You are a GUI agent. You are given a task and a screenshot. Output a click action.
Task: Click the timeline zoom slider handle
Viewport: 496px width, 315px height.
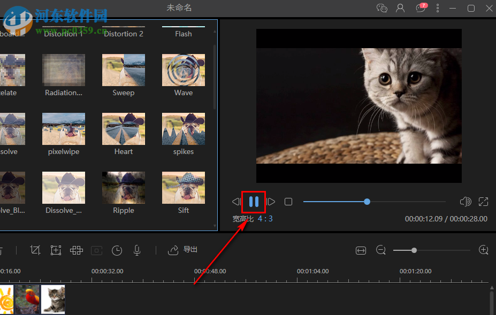[414, 250]
